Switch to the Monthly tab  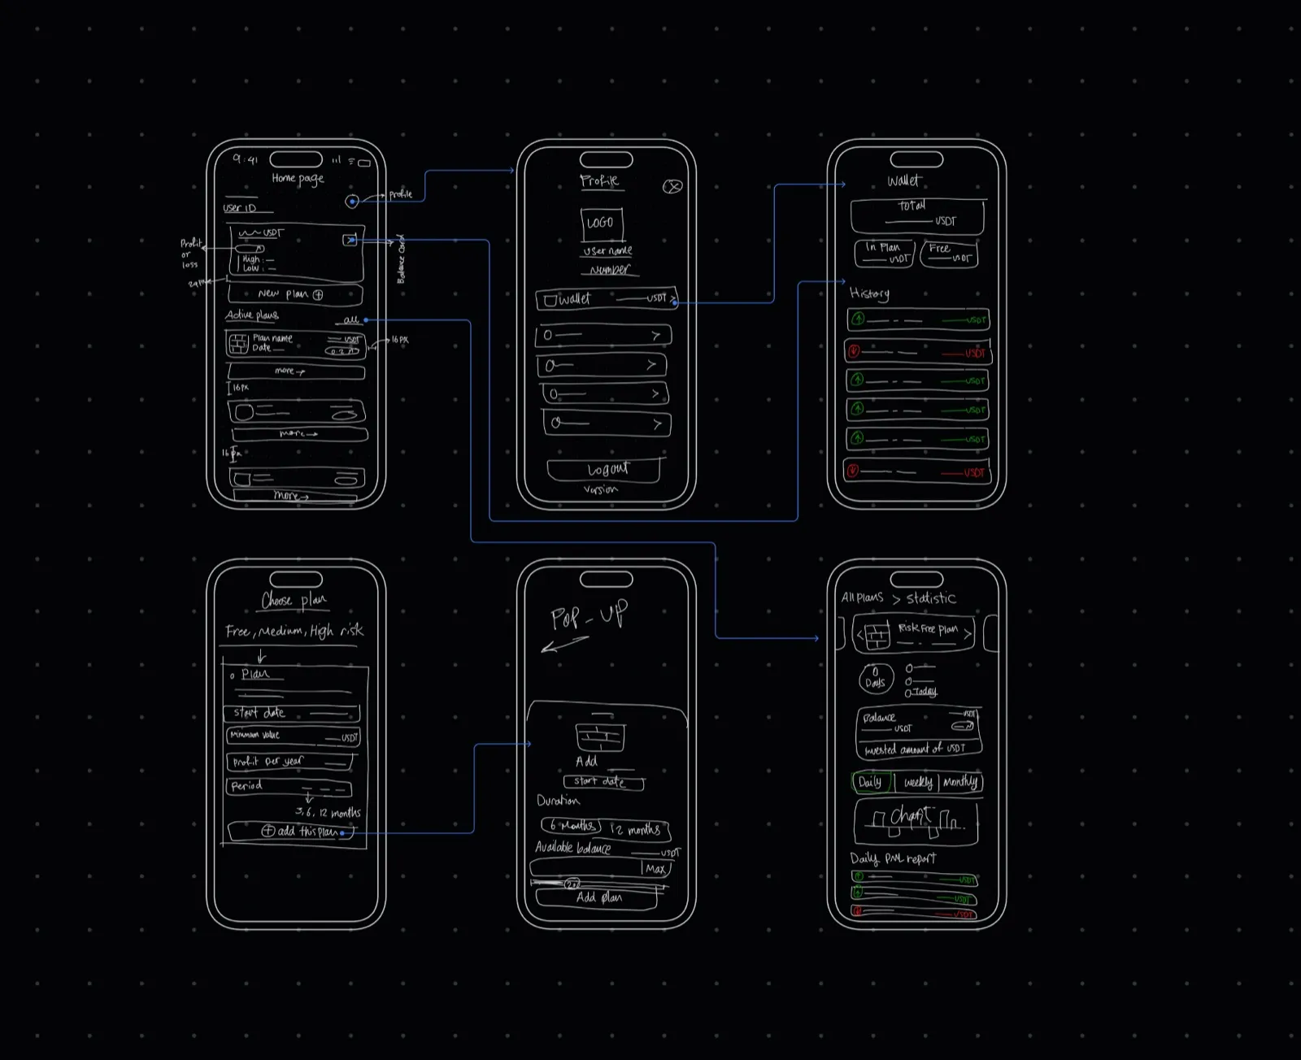960,782
